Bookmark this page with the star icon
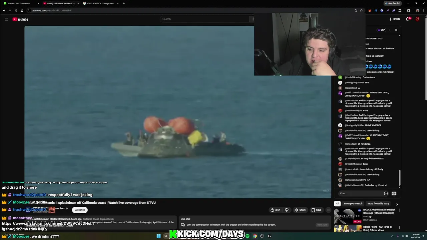427x240 pixels. pos(361,10)
